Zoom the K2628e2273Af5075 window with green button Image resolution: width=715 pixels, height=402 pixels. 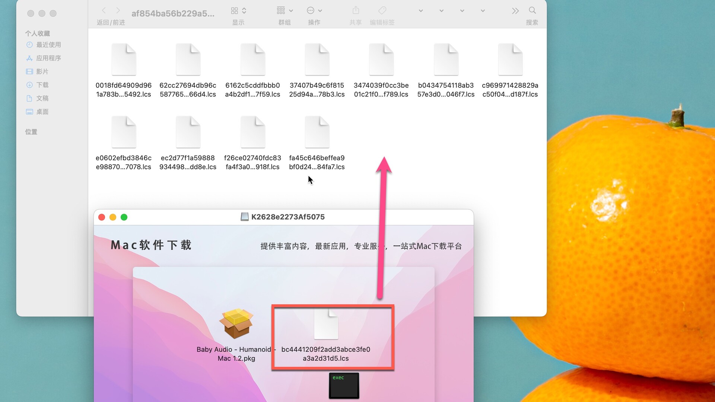click(124, 217)
